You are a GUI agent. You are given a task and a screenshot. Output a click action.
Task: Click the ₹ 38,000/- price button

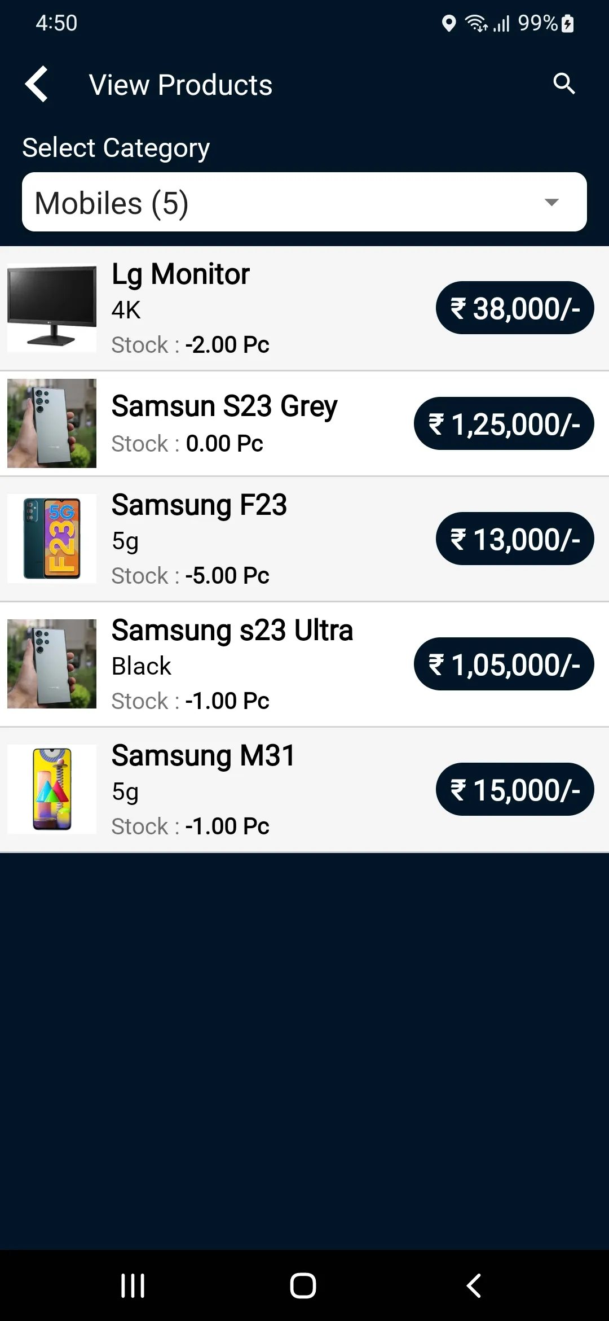[x=515, y=308]
